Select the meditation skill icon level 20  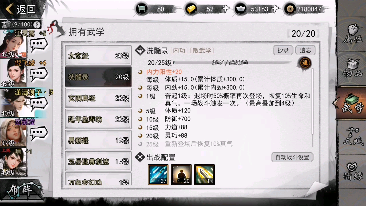click(181, 175)
